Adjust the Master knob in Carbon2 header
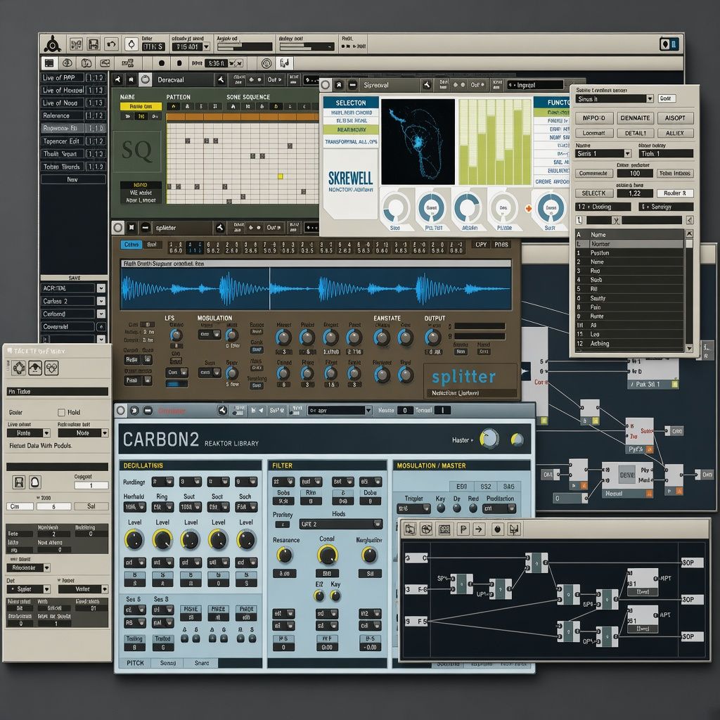Image resolution: width=720 pixels, height=720 pixels. [489, 439]
